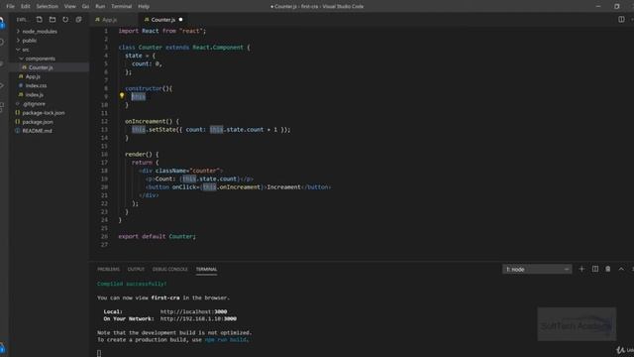Viewport: 634px width, 357px height.
Task: Open the terminal selector dropdown showing node
Action: [x=537, y=269]
